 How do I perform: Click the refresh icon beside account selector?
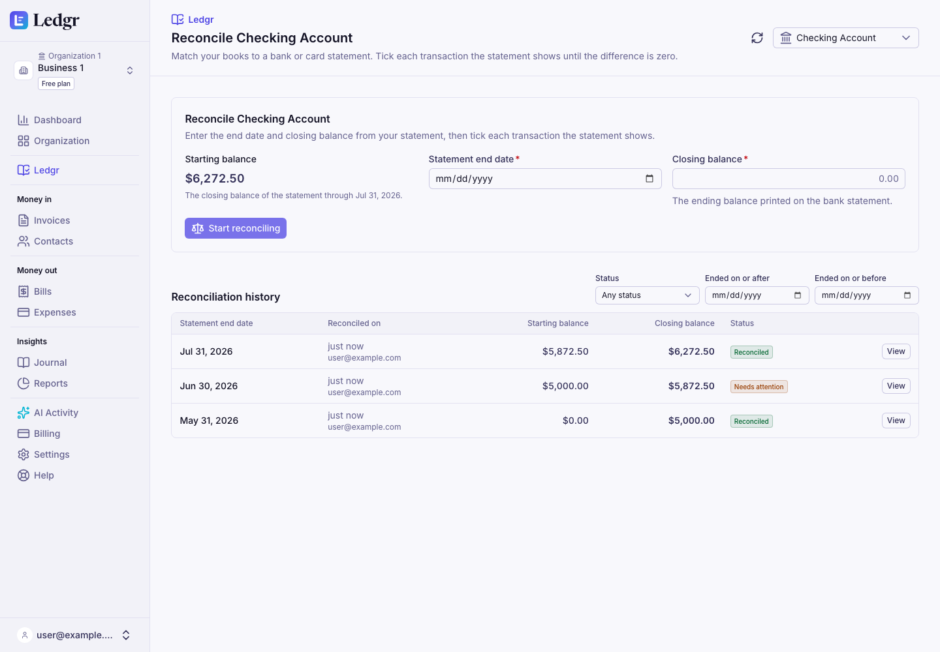pyautogui.click(x=757, y=38)
